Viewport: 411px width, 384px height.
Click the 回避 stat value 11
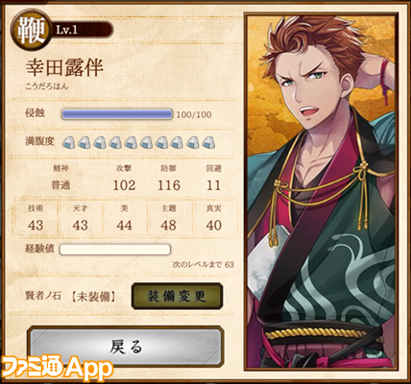tap(213, 185)
